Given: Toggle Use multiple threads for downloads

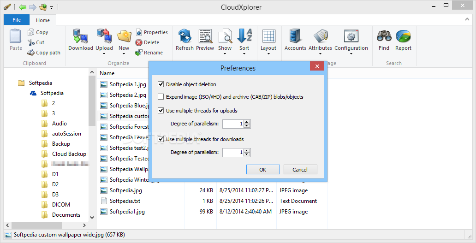Looking at the screenshot, I should 161,139.
